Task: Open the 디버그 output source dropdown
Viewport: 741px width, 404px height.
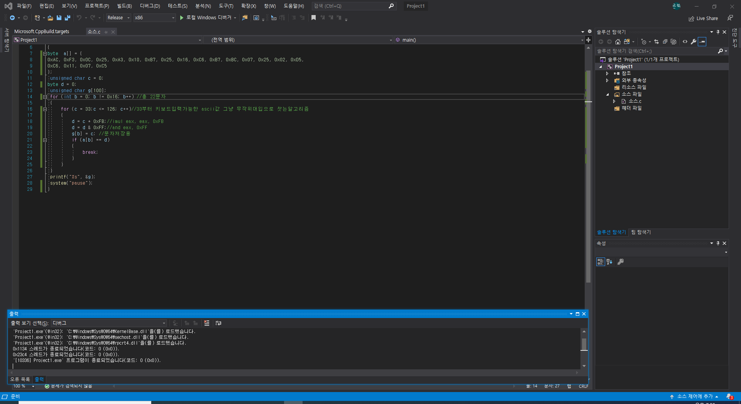Action: coord(109,323)
